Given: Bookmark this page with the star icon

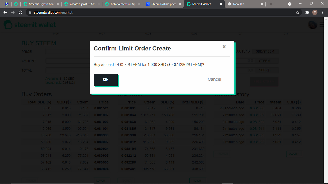Looking at the screenshot, I should (298, 12).
